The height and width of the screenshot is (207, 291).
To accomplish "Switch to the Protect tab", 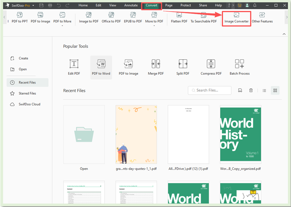I will click(x=186, y=5).
